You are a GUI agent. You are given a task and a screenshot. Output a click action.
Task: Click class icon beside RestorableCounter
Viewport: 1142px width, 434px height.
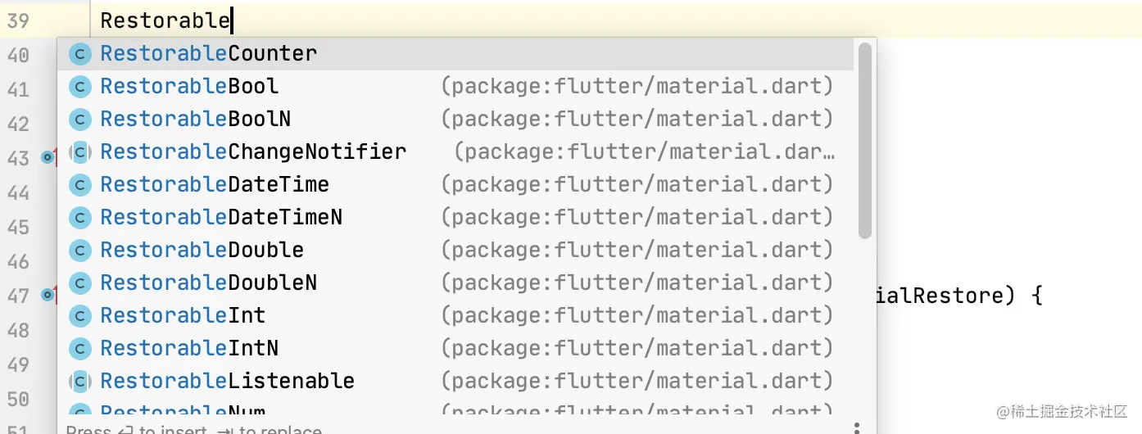click(x=79, y=54)
